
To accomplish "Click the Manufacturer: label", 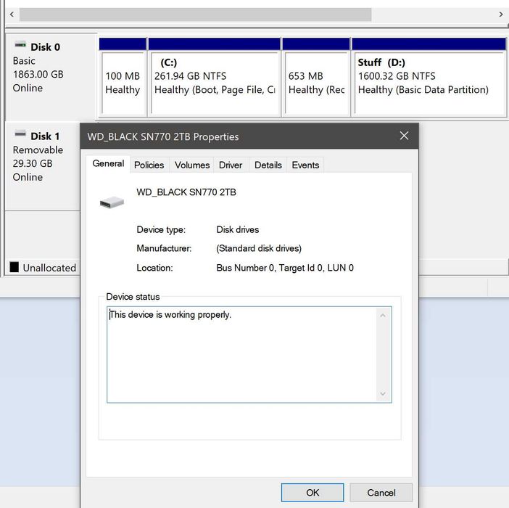I will 164,248.
